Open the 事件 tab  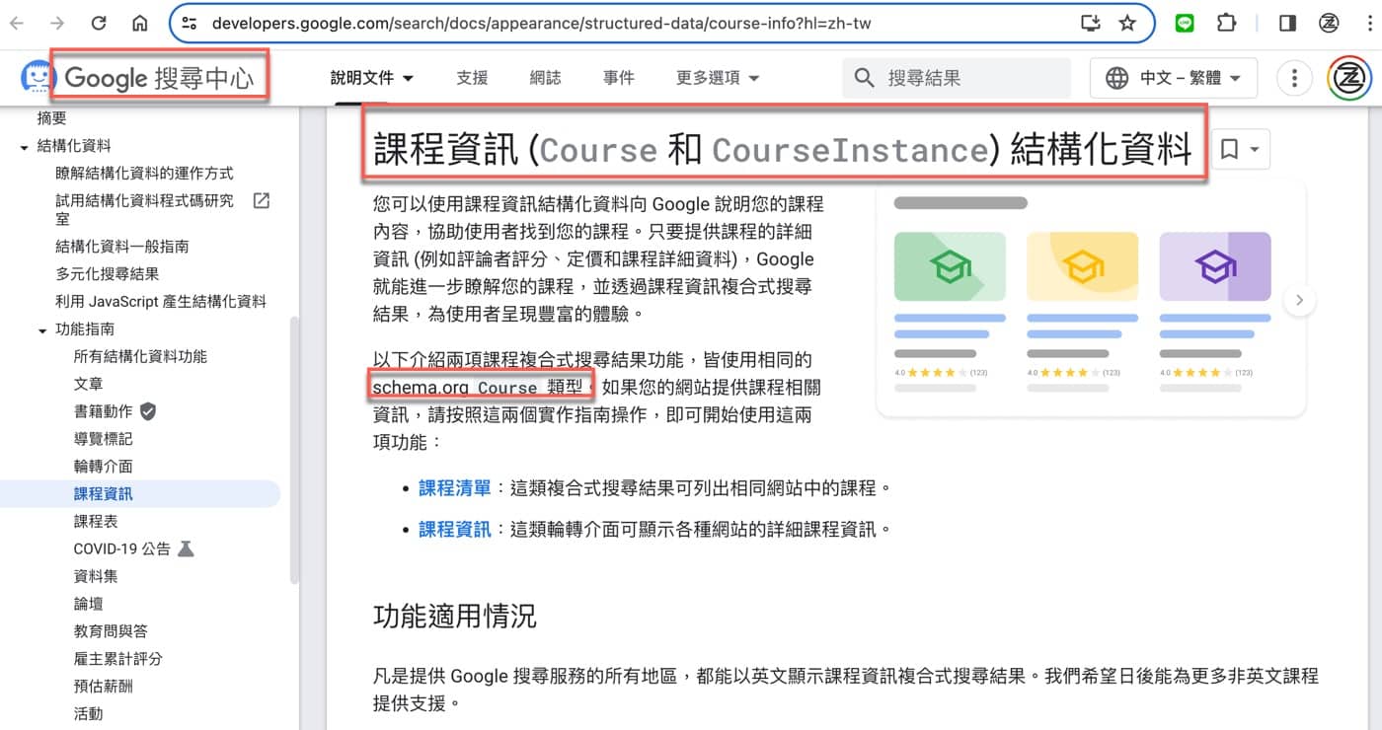(x=619, y=77)
